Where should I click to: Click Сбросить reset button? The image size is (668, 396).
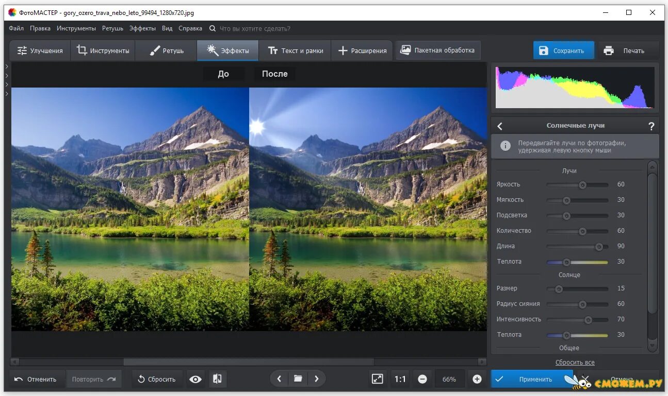click(x=157, y=379)
